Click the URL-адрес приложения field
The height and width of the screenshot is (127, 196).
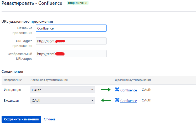[x=71, y=41]
